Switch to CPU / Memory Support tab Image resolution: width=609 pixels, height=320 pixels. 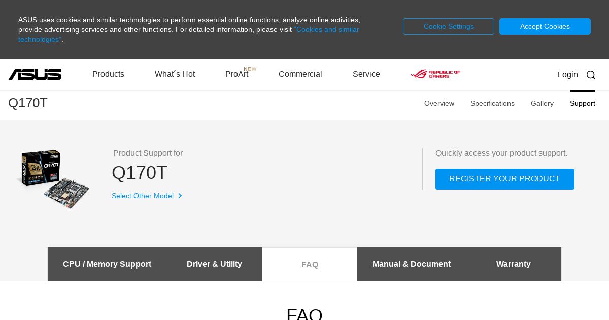[107, 264]
